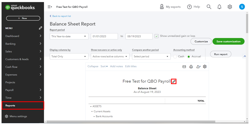
Task: Open the Sales menu
Action: [x=23, y=51]
